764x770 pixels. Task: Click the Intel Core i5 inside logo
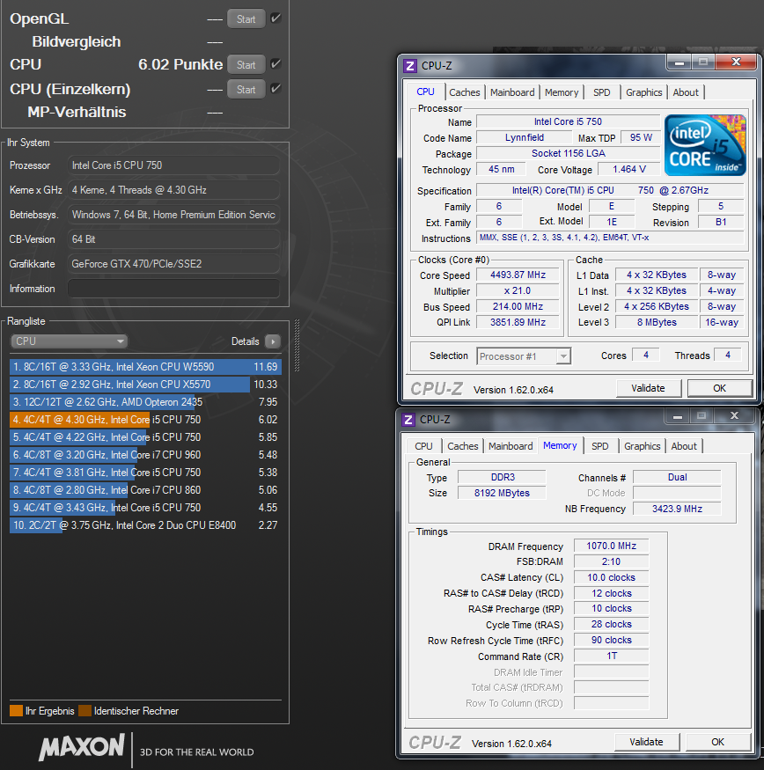click(705, 145)
